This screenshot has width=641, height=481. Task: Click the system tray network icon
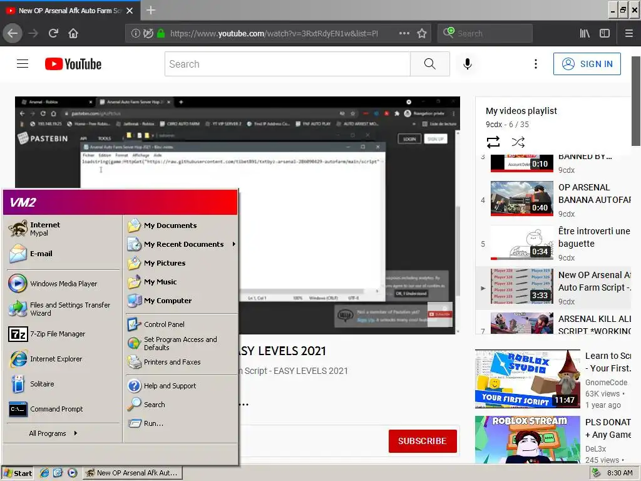pyautogui.click(x=597, y=473)
